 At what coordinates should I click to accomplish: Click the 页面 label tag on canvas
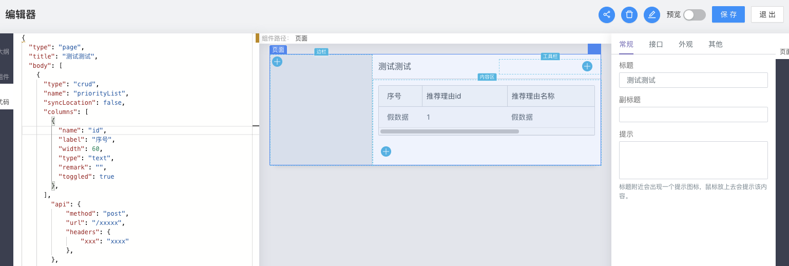[x=278, y=50]
